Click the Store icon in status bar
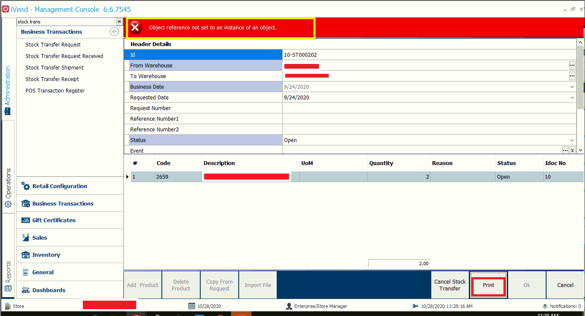The height and width of the screenshot is (316, 585). pyautogui.click(x=8, y=306)
